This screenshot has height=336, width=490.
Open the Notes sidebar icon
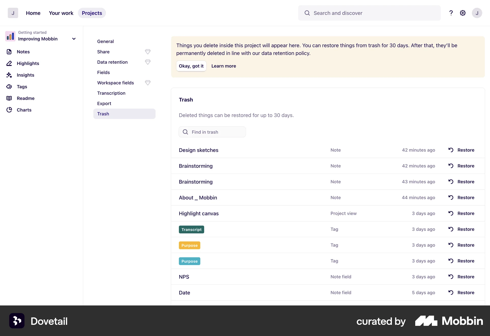9,52
